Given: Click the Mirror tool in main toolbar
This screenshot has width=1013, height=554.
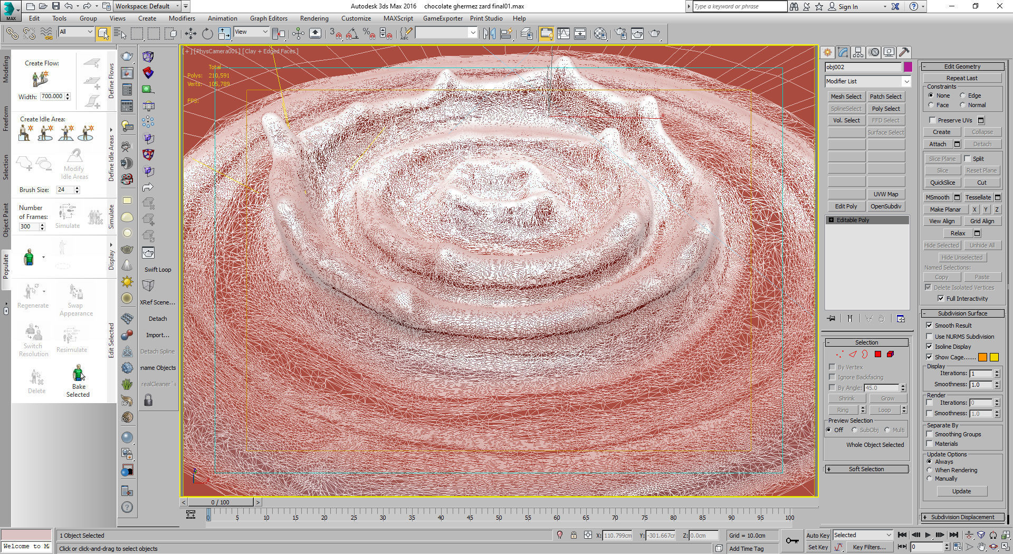Looking at the screenshot, I should click(489, 34).
